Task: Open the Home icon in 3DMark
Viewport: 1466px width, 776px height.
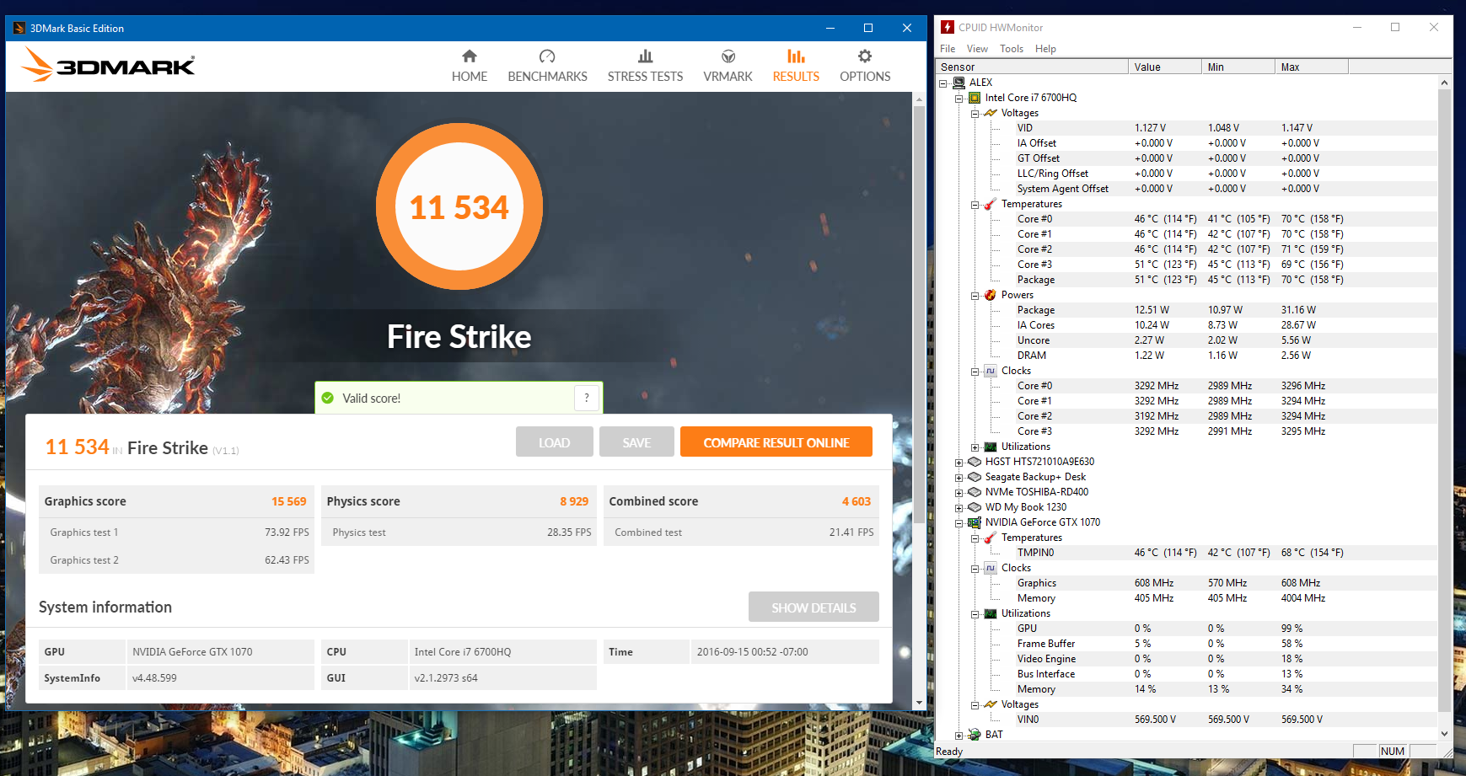Action: (470, 56)
